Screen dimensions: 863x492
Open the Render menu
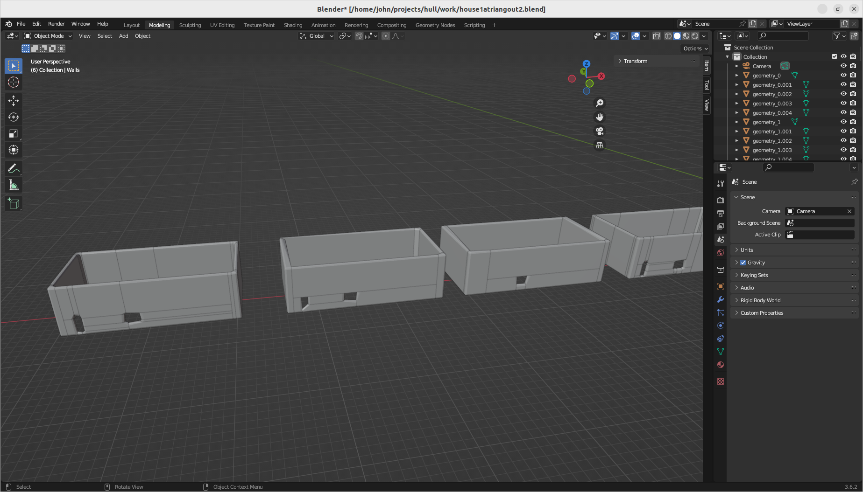coord(56,24)
